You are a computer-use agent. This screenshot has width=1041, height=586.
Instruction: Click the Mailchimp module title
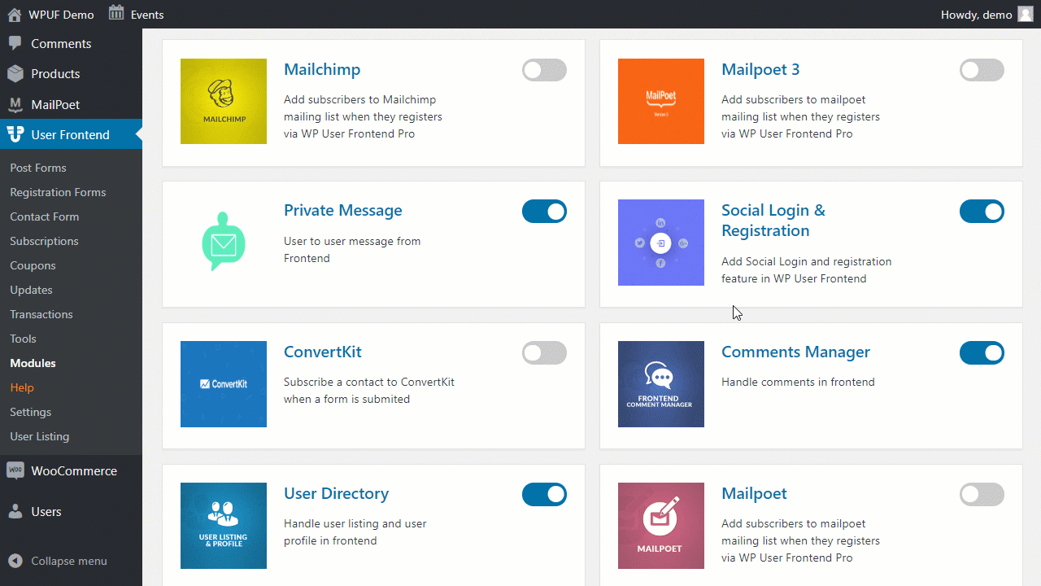click(322, 70)
